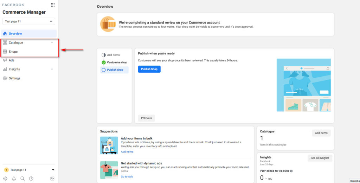Click the 'Suggestions' heading

coord(109,131)
